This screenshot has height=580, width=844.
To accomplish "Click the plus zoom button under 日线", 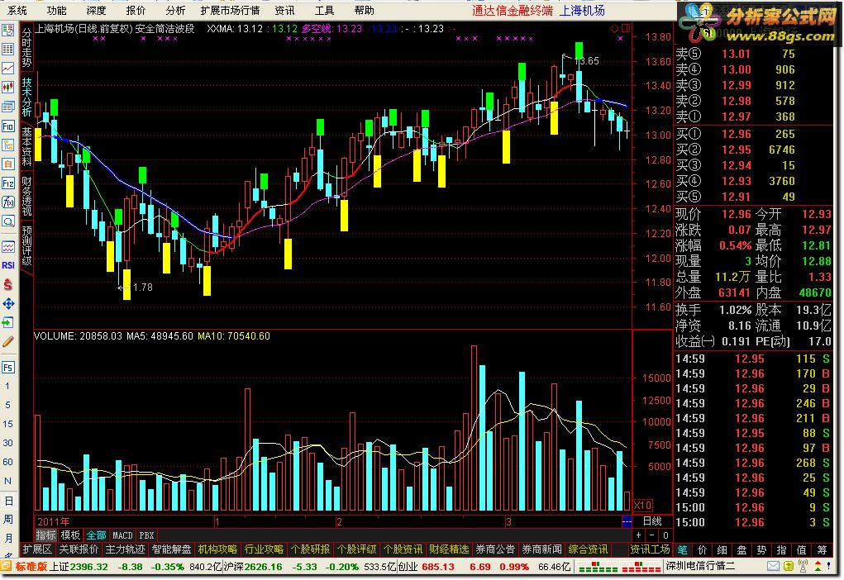I will pos(639,535).
